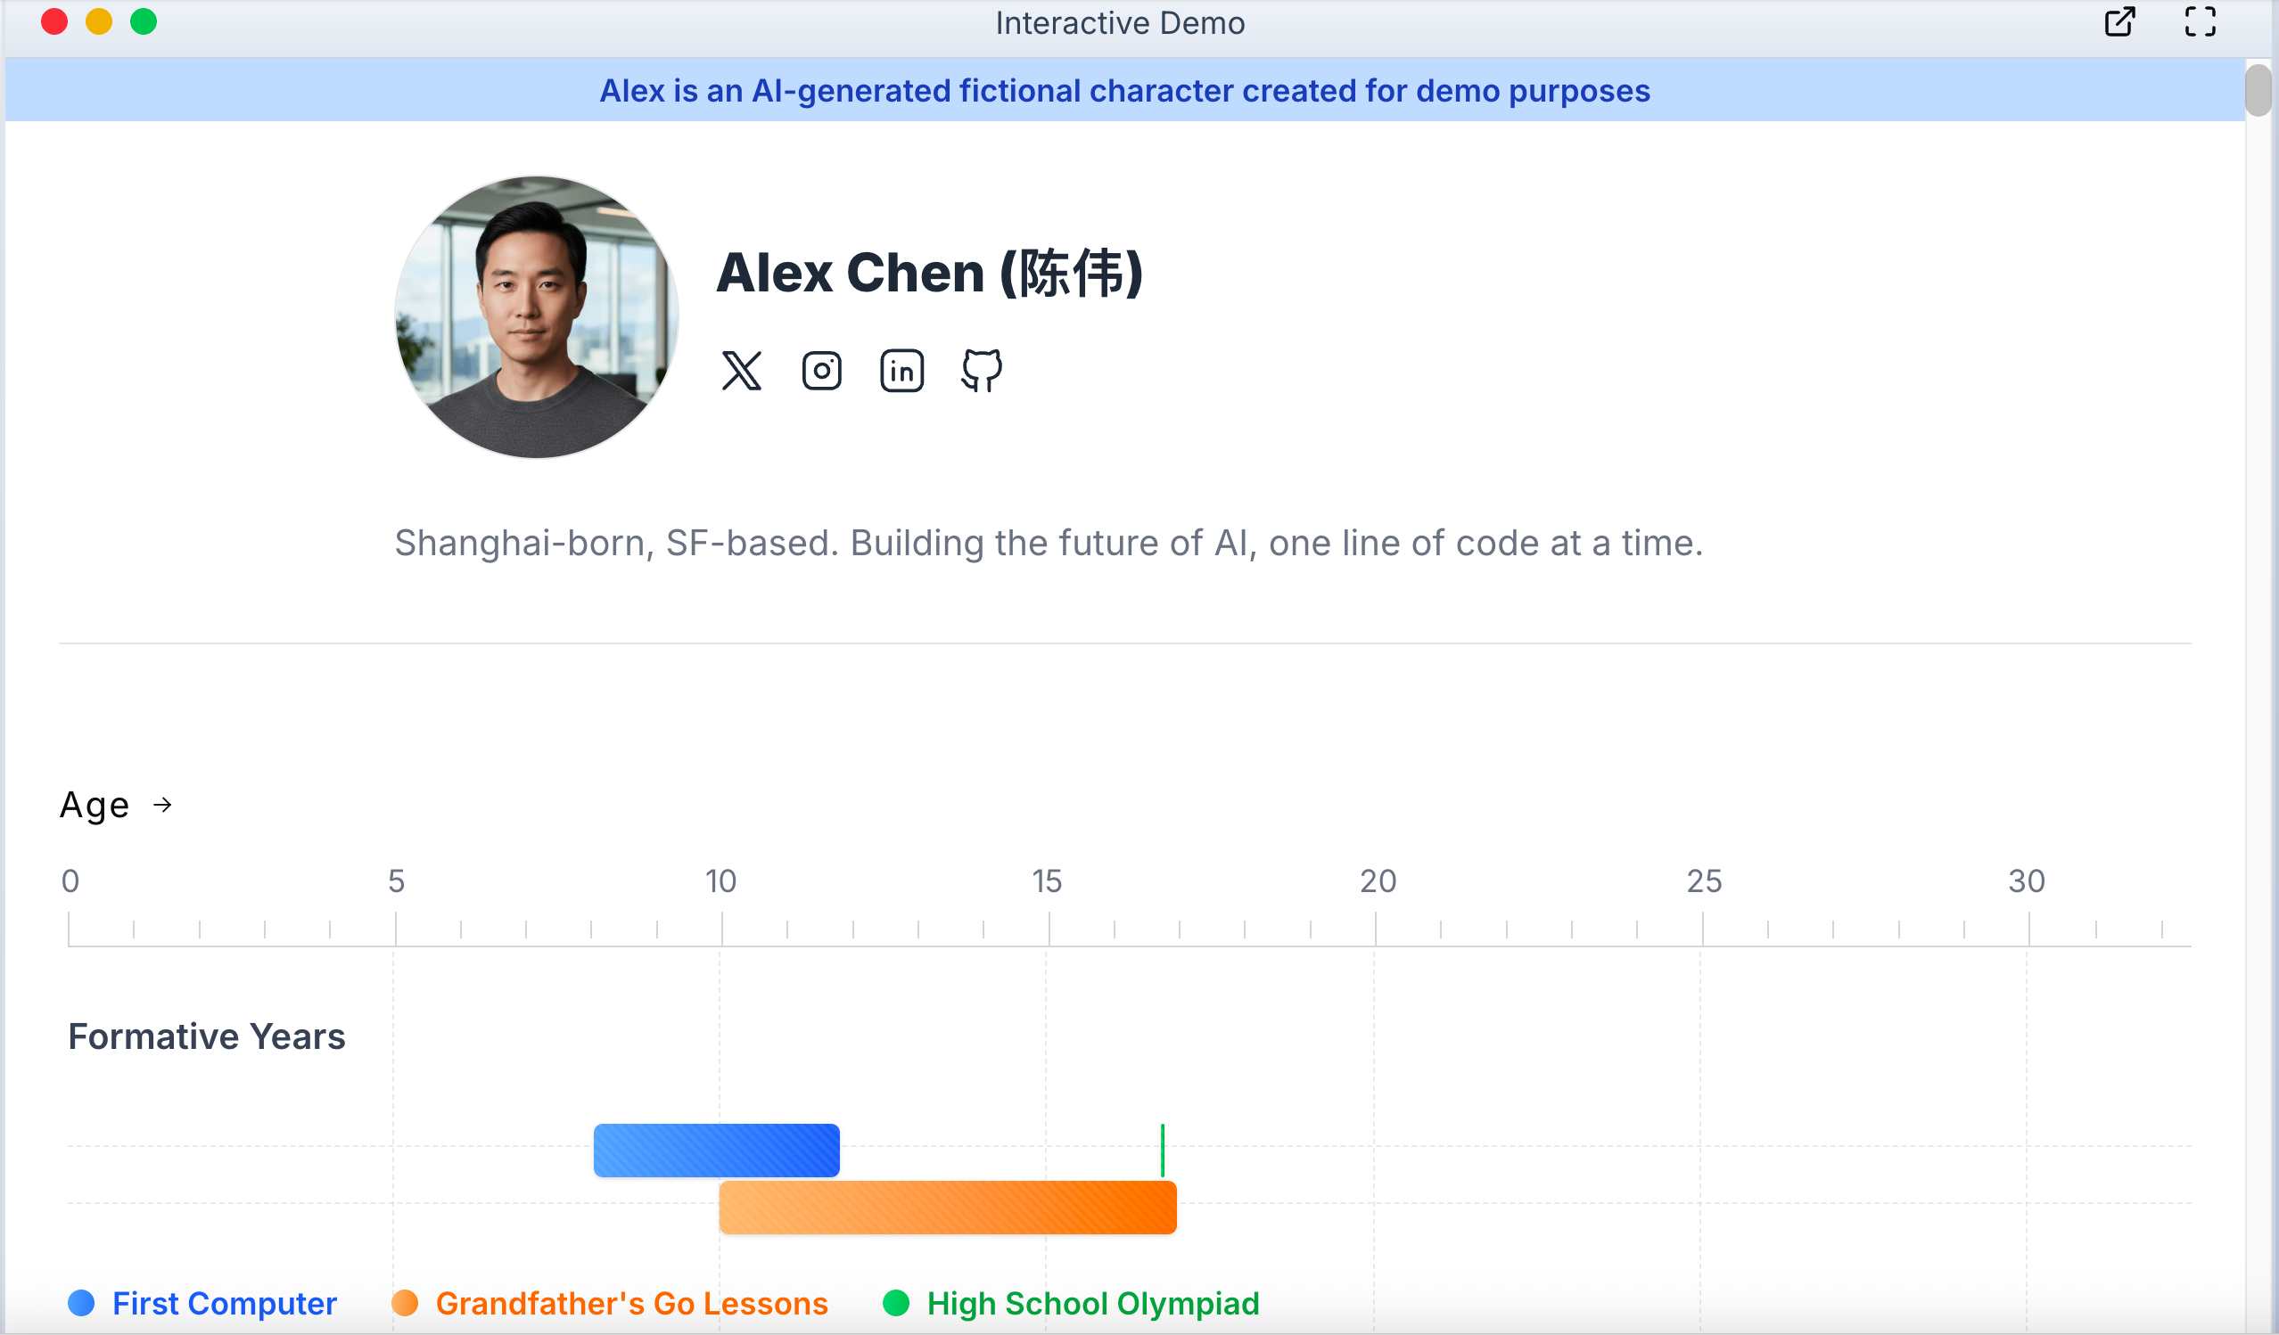Click the orange Go Lessons timeline bar

[x=947, y=1207]
